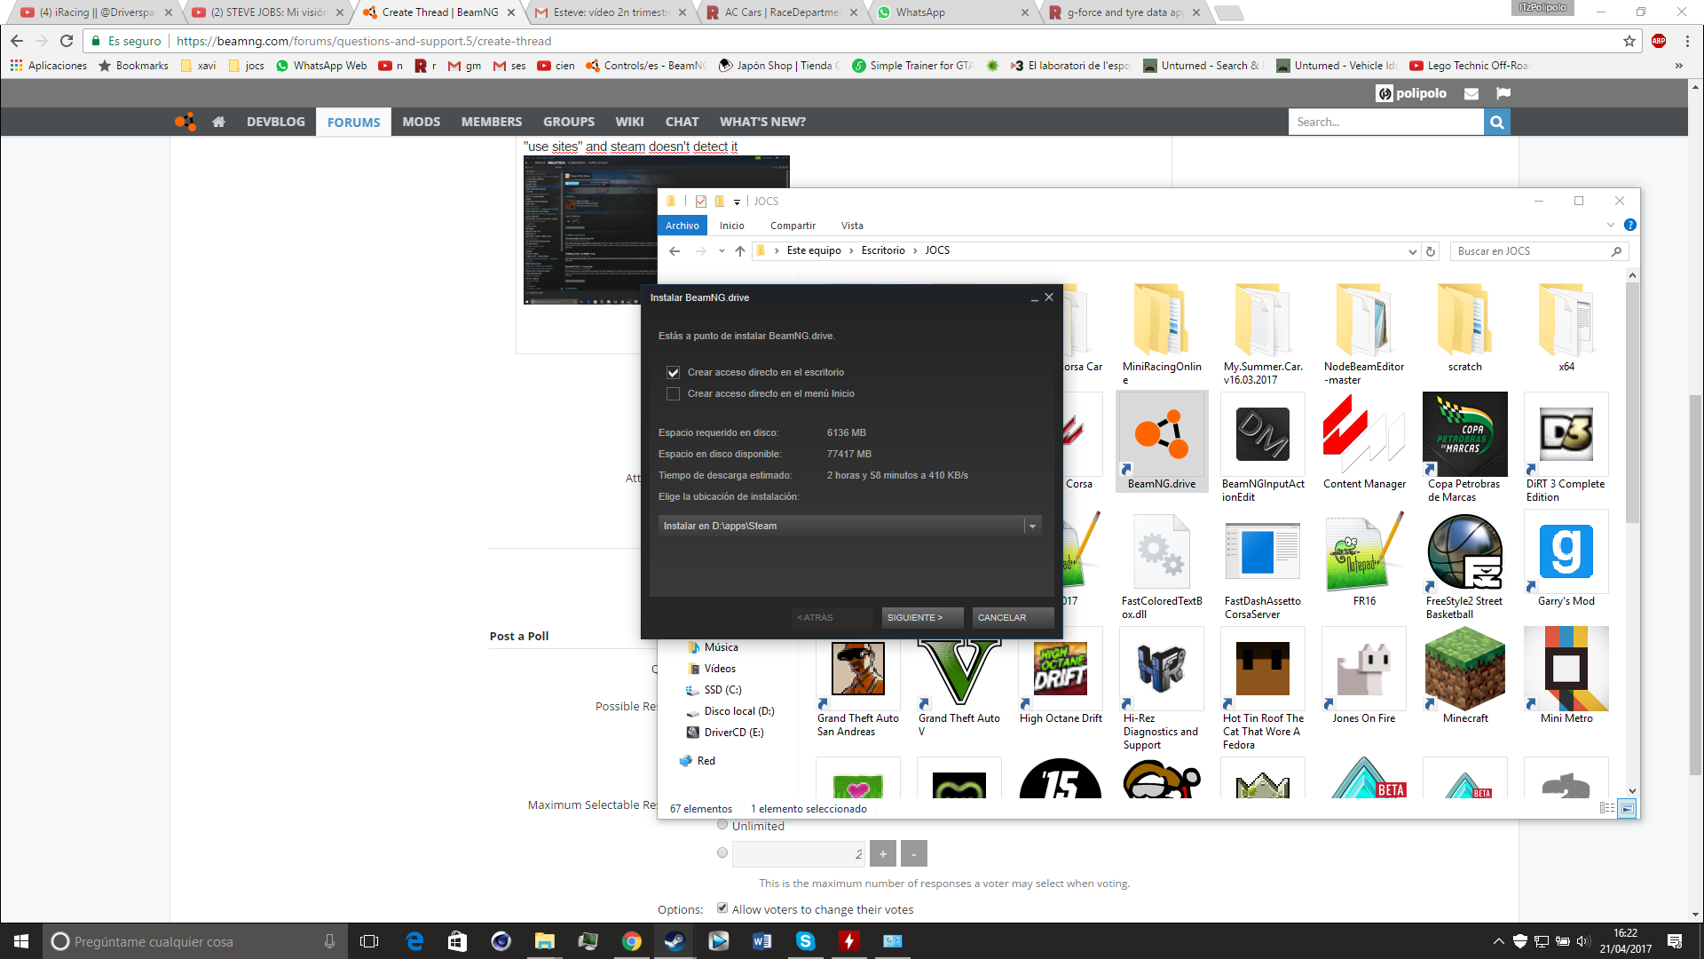Switch to the WhatsApp browser tab
Viewport: 1704px width, 959px height.
click(x=950, y=12)
